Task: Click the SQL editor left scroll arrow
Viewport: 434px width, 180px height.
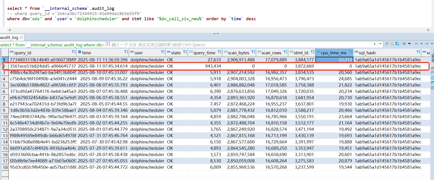Action: [x=10, y=30]
